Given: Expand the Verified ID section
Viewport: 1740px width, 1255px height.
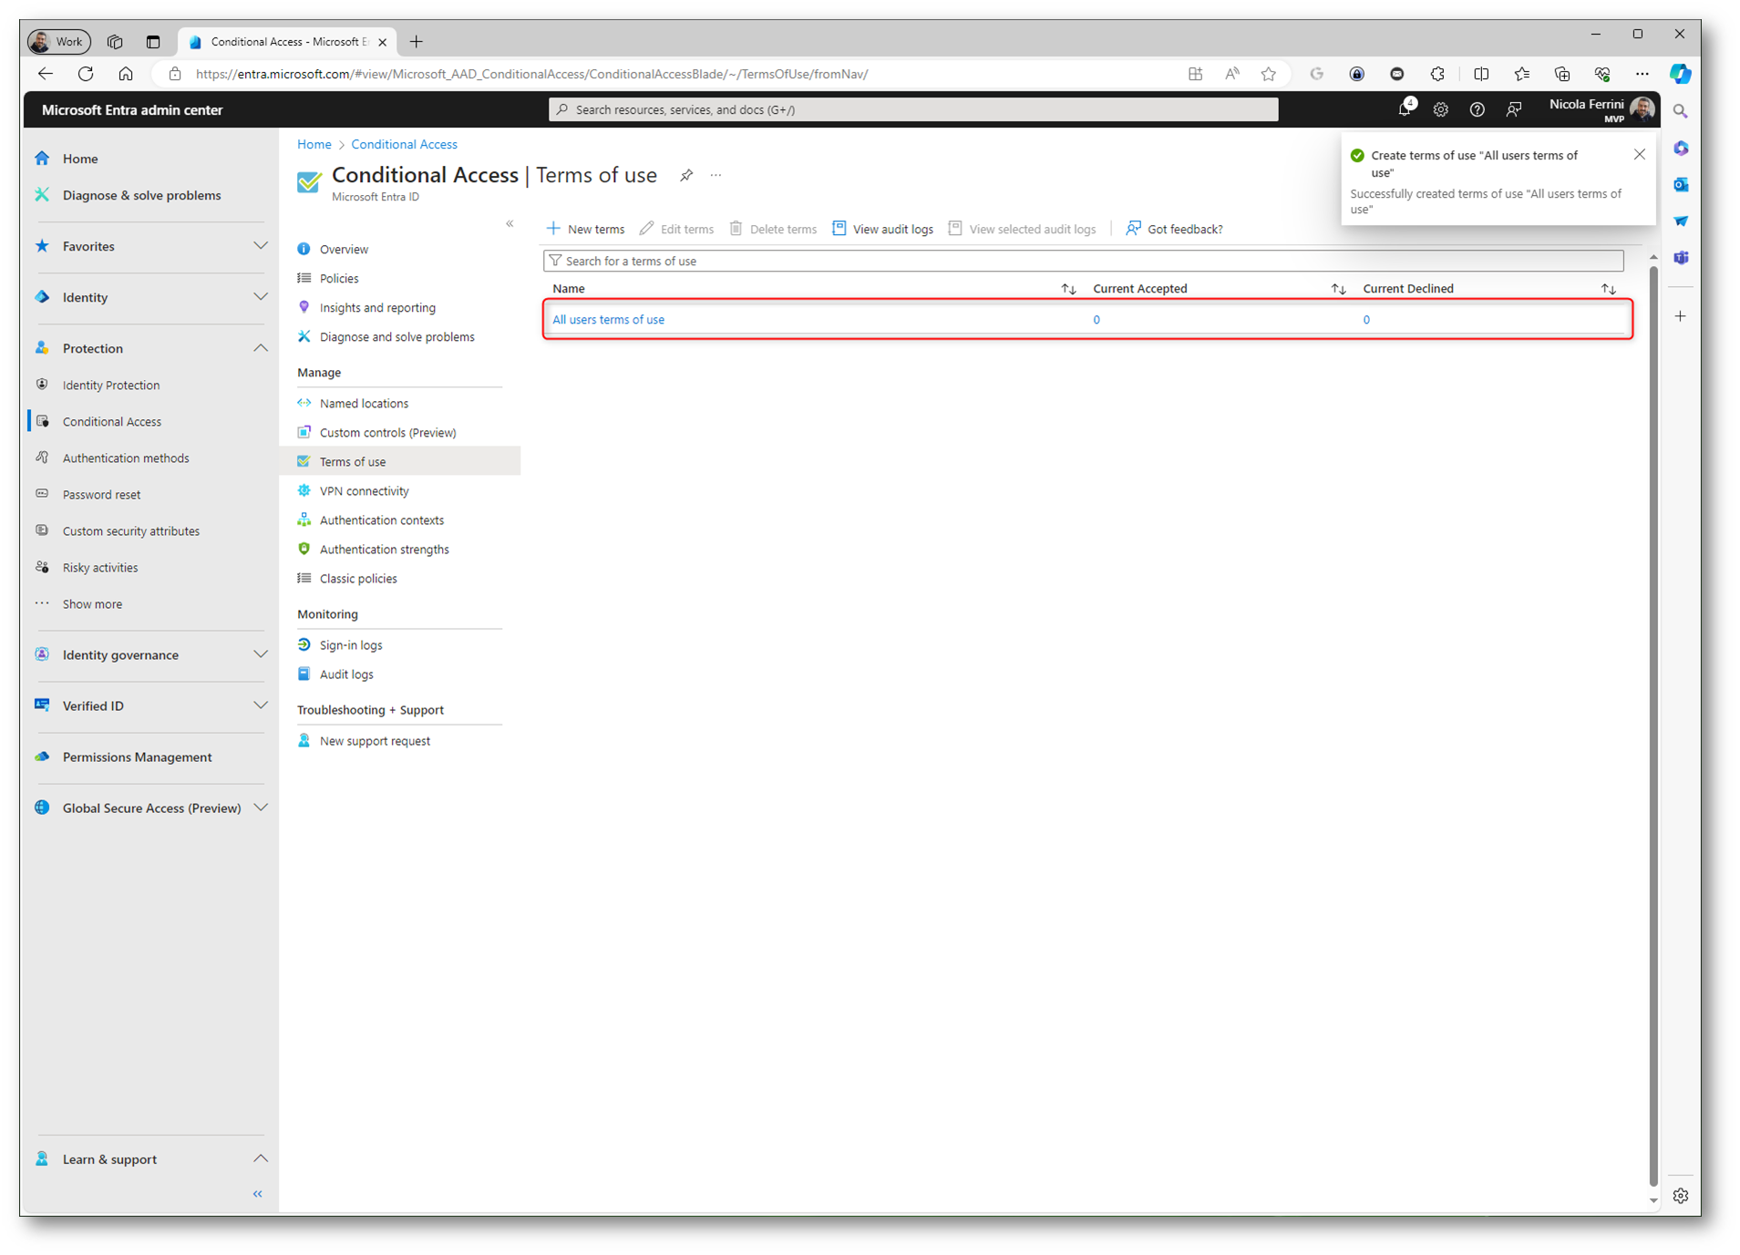Looking at the screenshot, I should point(260,705).
